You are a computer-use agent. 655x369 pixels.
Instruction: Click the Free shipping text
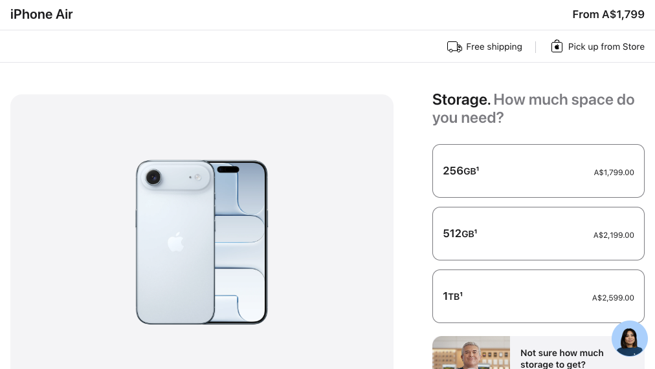(x=494, y=47)
